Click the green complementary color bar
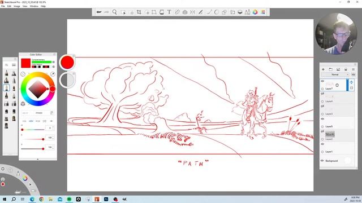 [41, 62]
